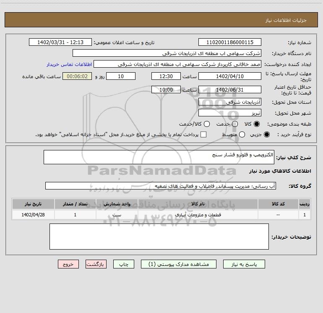The image size is (323, 313).
Task: Click the delivery city field تبریز
Action: point(230,113)
